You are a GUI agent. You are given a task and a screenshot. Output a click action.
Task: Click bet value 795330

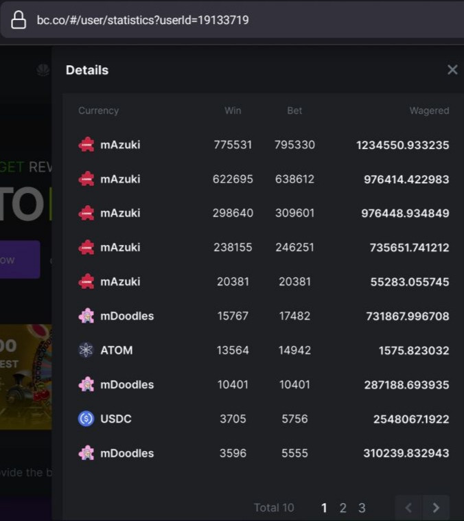[294, 145]
